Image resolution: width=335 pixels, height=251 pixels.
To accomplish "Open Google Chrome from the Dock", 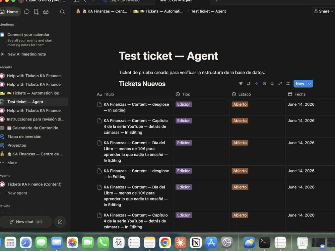I will 165,242.
